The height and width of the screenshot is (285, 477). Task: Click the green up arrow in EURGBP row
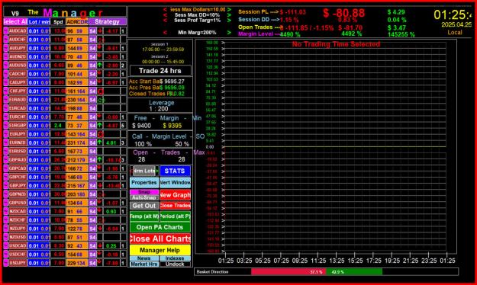(x=100, y=125)
